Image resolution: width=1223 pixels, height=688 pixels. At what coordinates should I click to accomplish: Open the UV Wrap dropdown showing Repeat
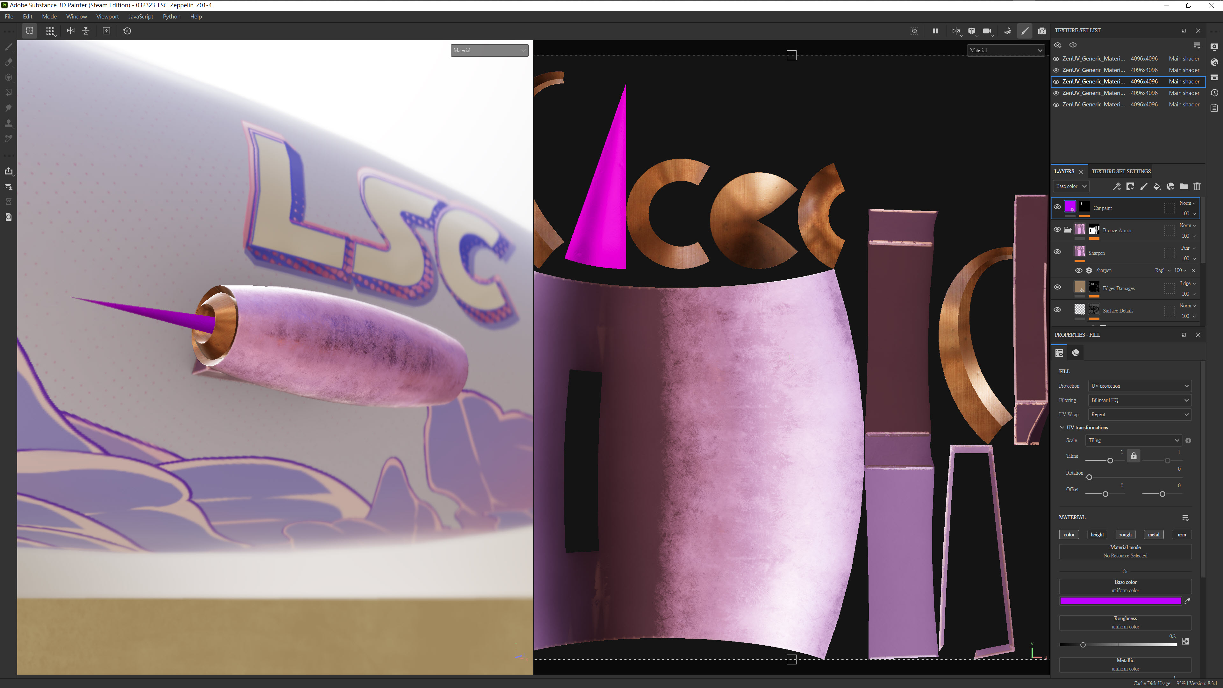[x=1140, y=414]
